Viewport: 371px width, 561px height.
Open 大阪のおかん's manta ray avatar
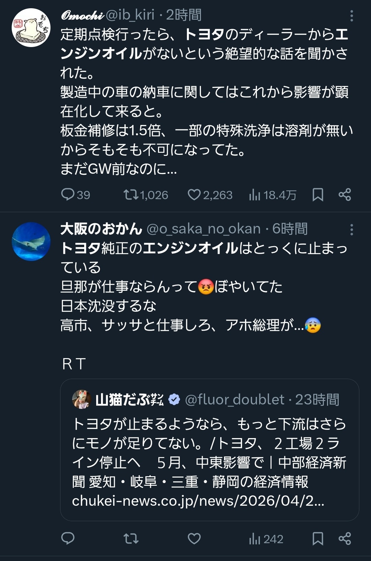(x=31, y=241)
